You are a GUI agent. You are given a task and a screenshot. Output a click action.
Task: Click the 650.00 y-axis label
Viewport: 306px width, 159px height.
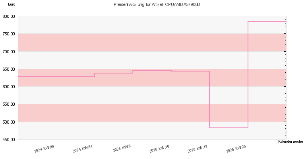point(9,69)
